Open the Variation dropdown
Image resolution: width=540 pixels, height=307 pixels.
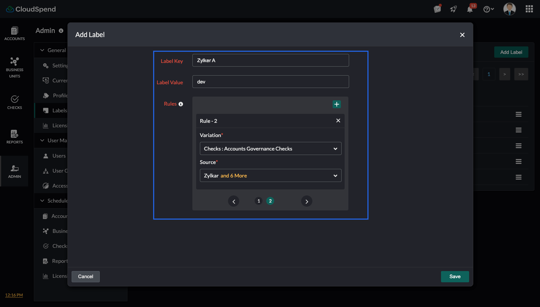click(x=271, y=149)
